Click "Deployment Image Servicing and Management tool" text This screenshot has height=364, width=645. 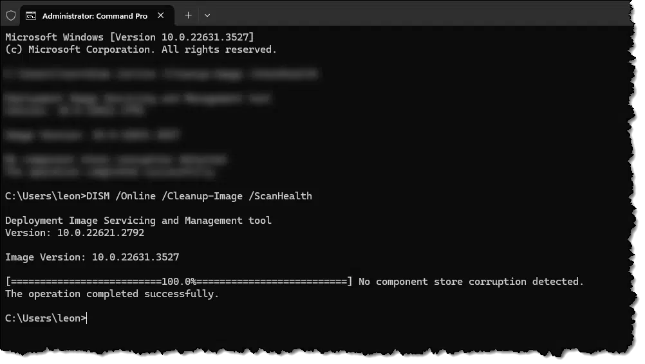pos(138,221)
